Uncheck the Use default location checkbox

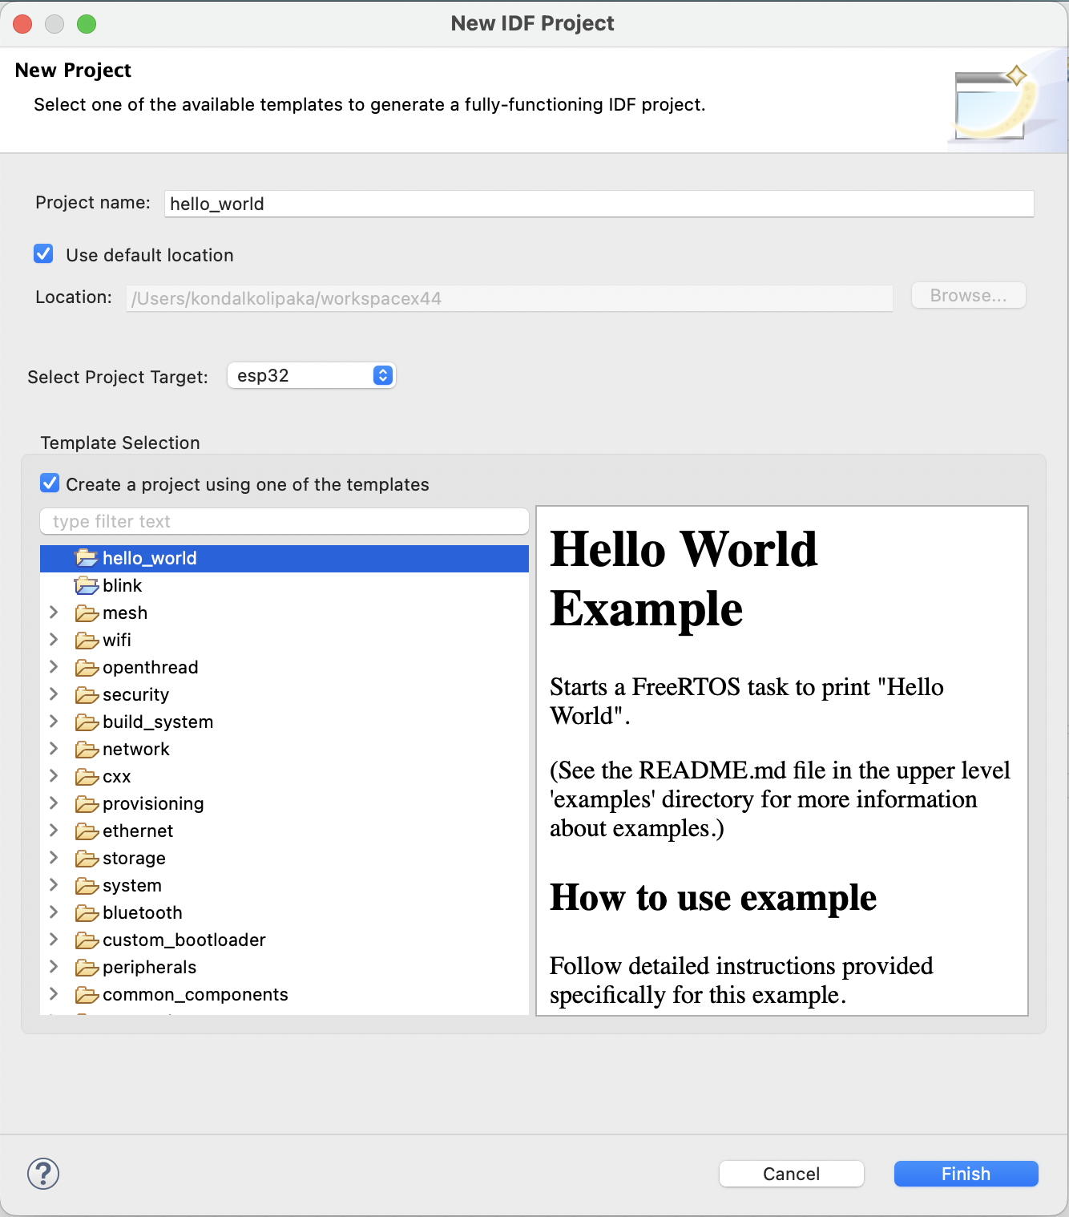pos(44,254)
